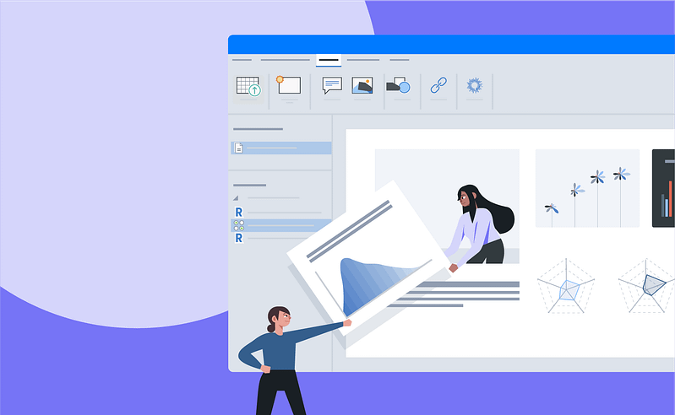This screenshot has height=415, width=675.
Task: Select the last R item in the tree
Action: tap(239, 239)
